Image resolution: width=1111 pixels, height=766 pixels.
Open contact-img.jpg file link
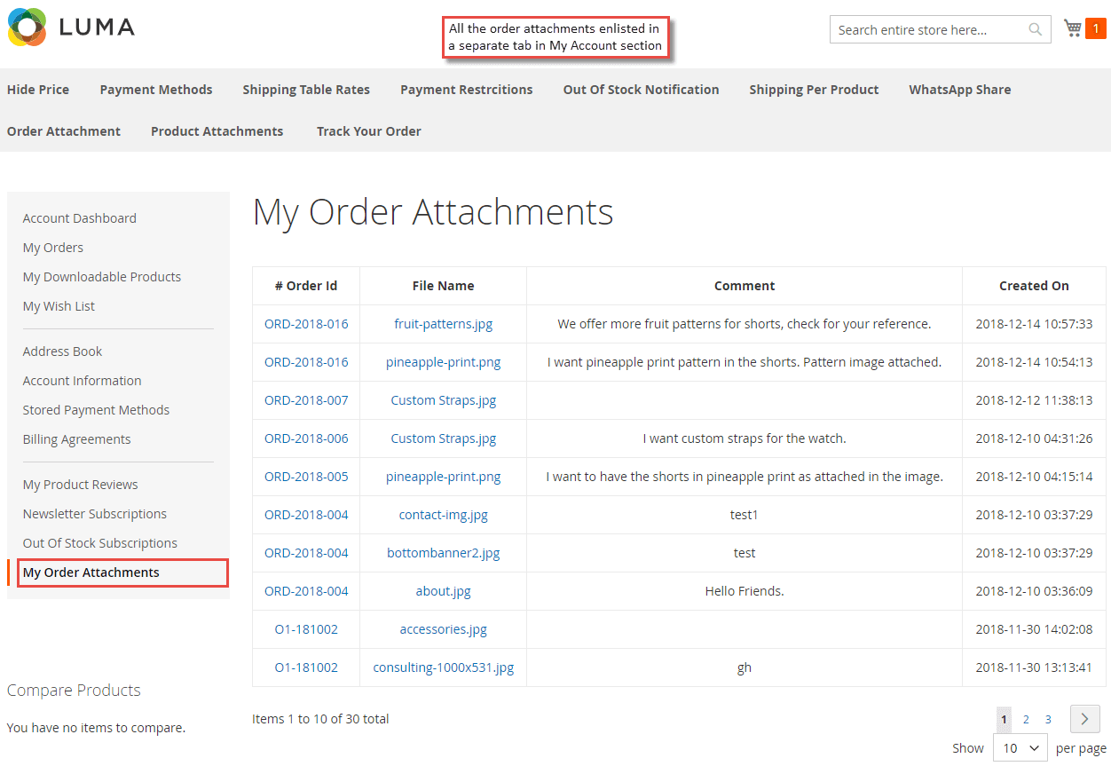[443, 515]
